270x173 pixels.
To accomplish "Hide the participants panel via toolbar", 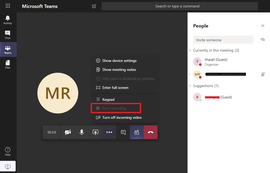I will pos(137,132).
